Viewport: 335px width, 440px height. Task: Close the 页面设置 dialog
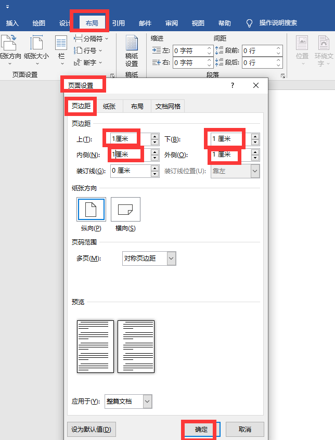(x=256, y=85)
